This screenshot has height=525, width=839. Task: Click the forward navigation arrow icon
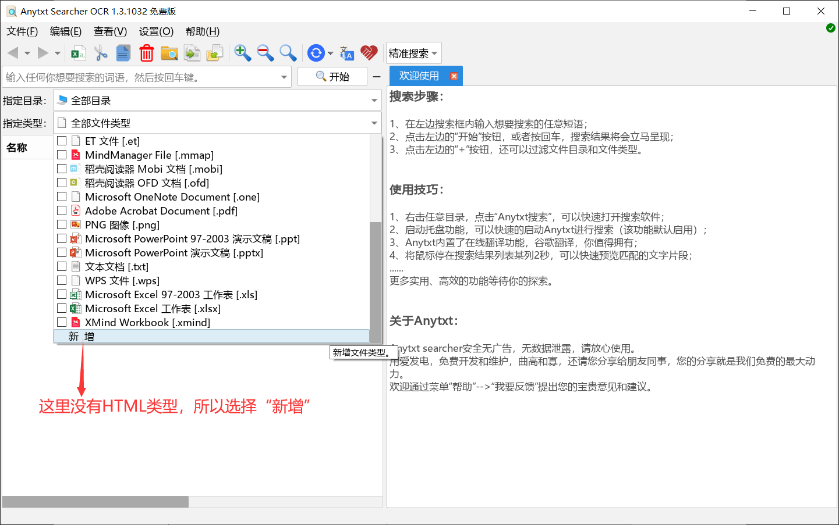pos(43,53)
